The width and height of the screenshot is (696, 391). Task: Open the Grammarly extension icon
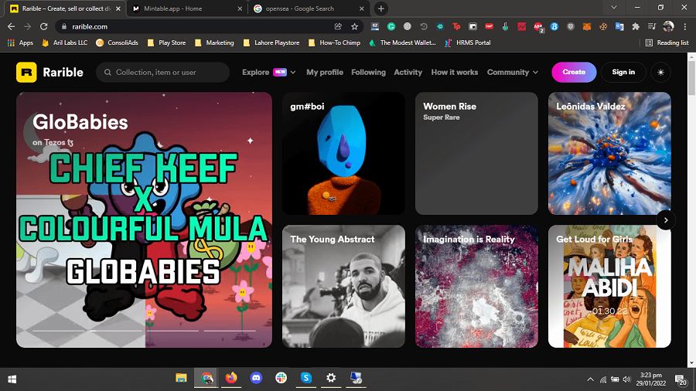tap(391, 26)
